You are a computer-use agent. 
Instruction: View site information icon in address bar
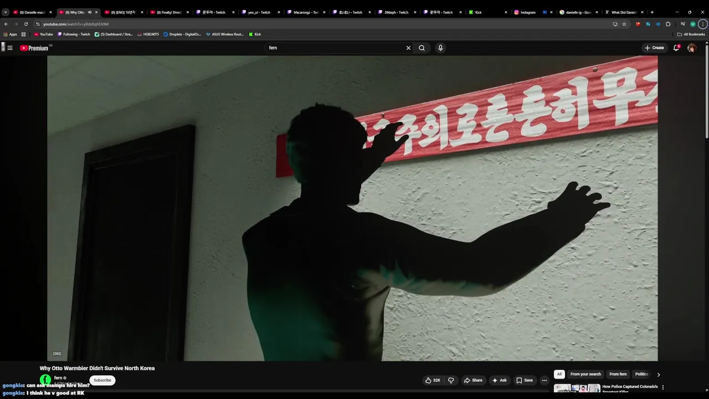(38, 24)
